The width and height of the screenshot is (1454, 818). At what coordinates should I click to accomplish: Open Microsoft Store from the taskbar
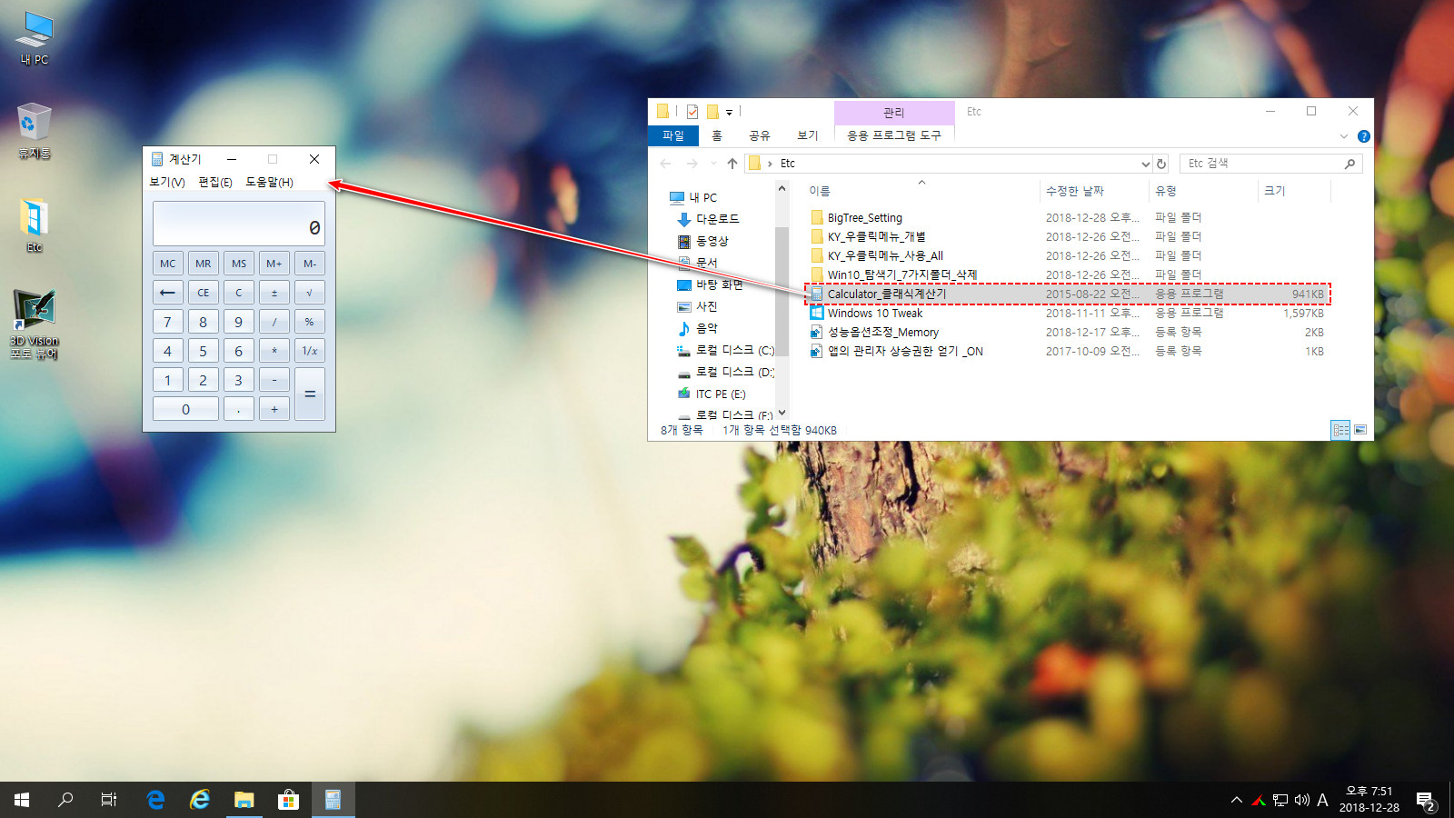tap(288, 800)
